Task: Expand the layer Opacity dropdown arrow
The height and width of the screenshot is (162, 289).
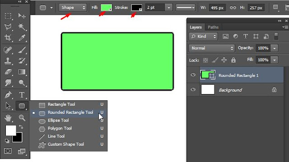Action: [274, 48]
